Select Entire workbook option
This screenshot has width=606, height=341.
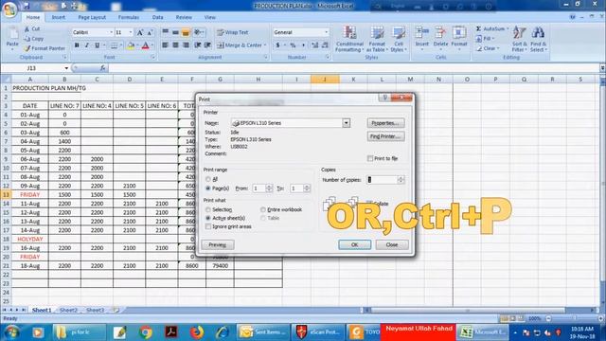[263, 209]
